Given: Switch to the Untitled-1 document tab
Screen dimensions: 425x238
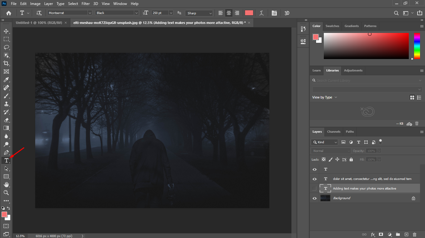Looking at the screenshot, I should coord(39,23).
